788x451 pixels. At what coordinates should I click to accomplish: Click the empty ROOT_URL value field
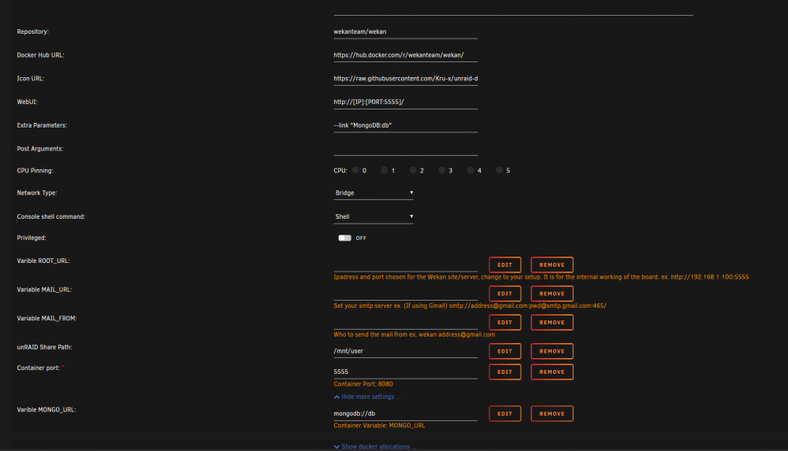tap(406, 264)
